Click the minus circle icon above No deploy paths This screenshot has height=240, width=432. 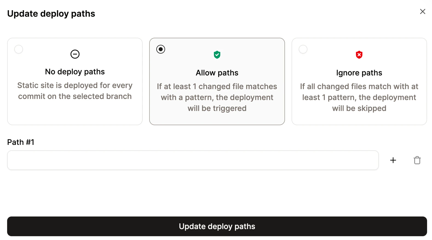click(75, 54)
